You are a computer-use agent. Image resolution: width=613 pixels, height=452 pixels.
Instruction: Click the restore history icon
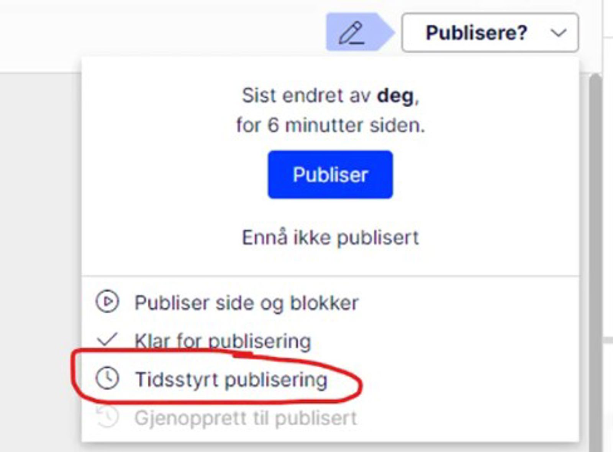point(107,417)
